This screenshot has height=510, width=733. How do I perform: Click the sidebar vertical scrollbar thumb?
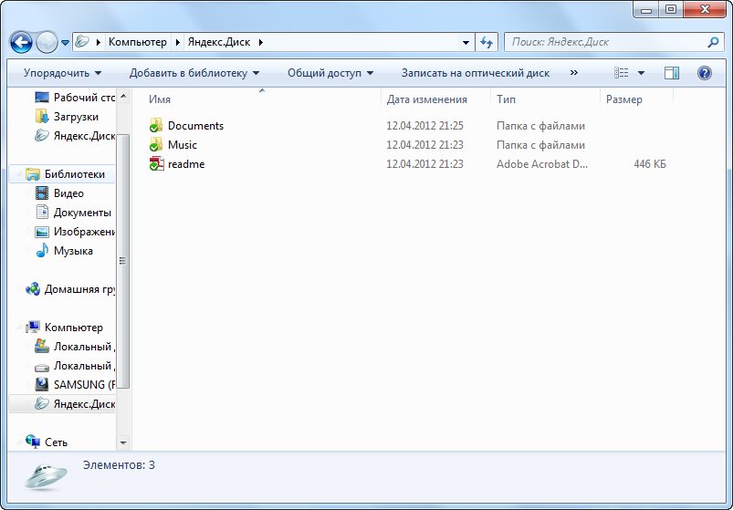point(123,262)
